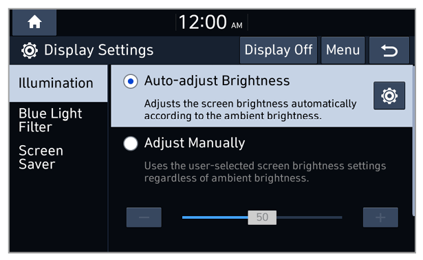Click the 12:00 AM clock display
Image resolution: width=423 pixels, height=260 pixels.
211,22
